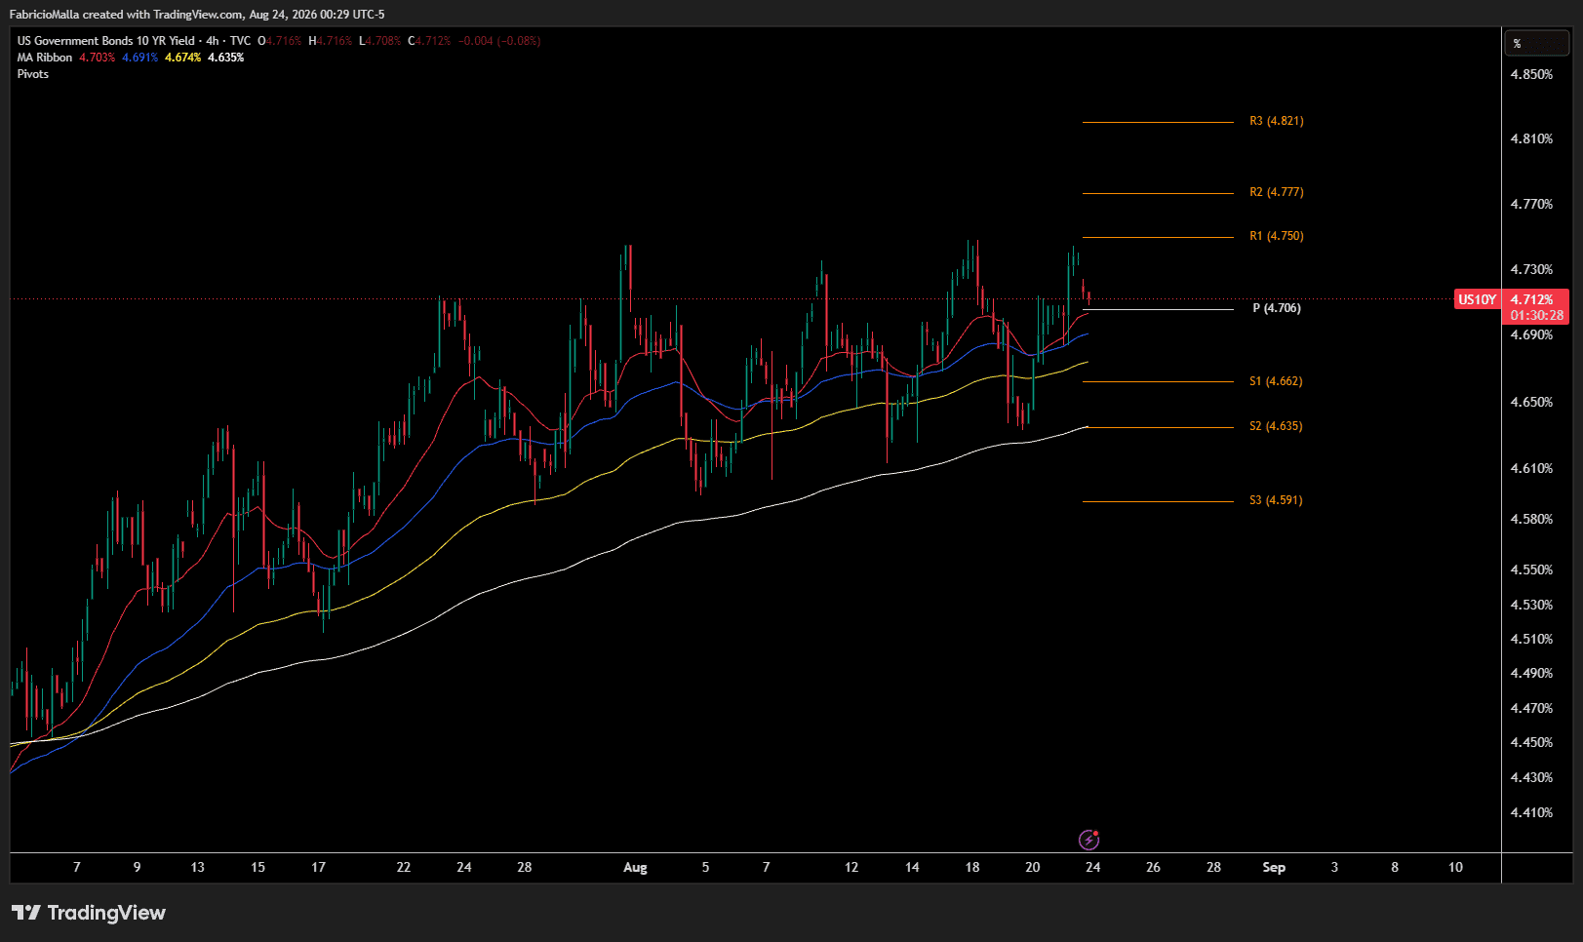The width and height of the screenshot is (1583, 942).
Task: Click 4.410% on the price axis
Action: [x=1532, y=812]
